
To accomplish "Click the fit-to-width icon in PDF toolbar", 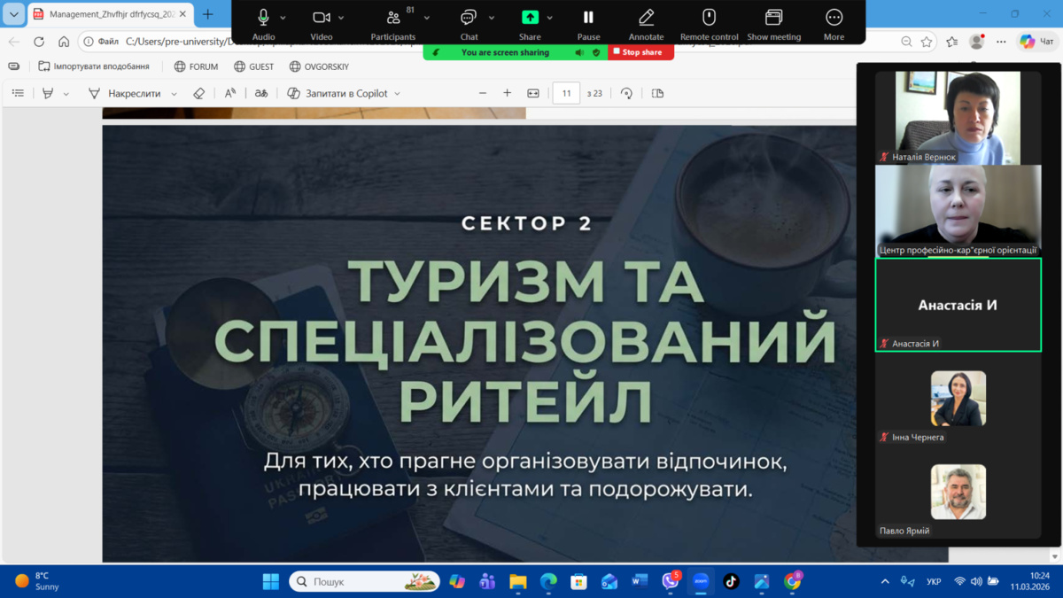I will (x=533, y=93).
